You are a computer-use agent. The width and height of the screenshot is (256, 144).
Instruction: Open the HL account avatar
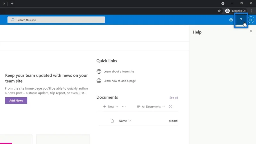pyautogui.click(x=251, y=20)
